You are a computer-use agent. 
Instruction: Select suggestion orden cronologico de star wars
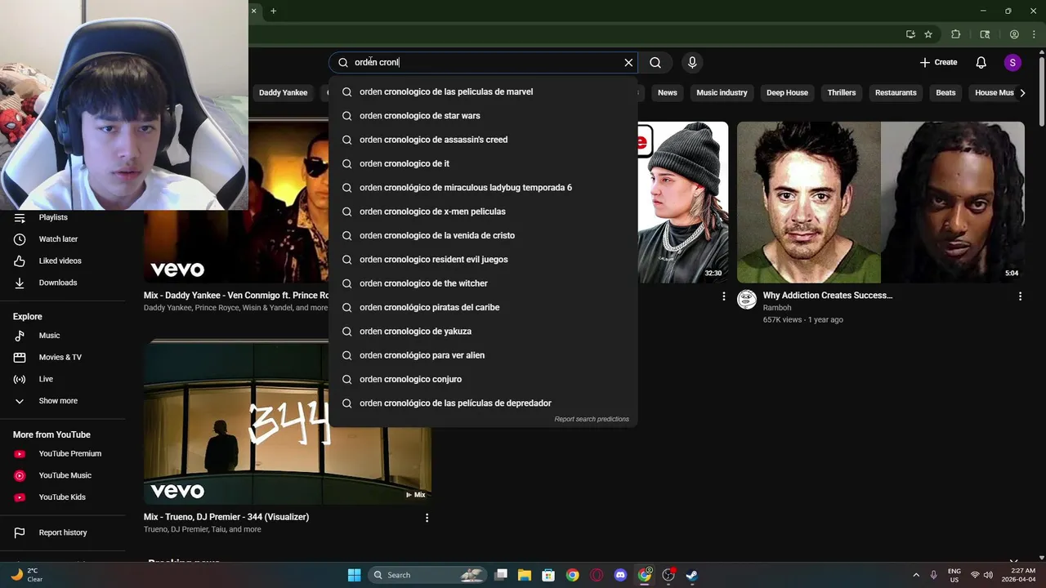[483, 115]
